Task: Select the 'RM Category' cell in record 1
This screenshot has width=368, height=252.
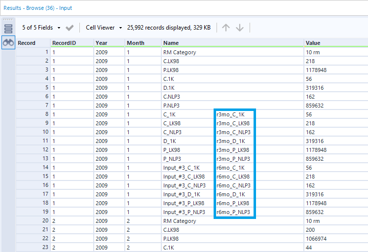Action: click(180, 52)
